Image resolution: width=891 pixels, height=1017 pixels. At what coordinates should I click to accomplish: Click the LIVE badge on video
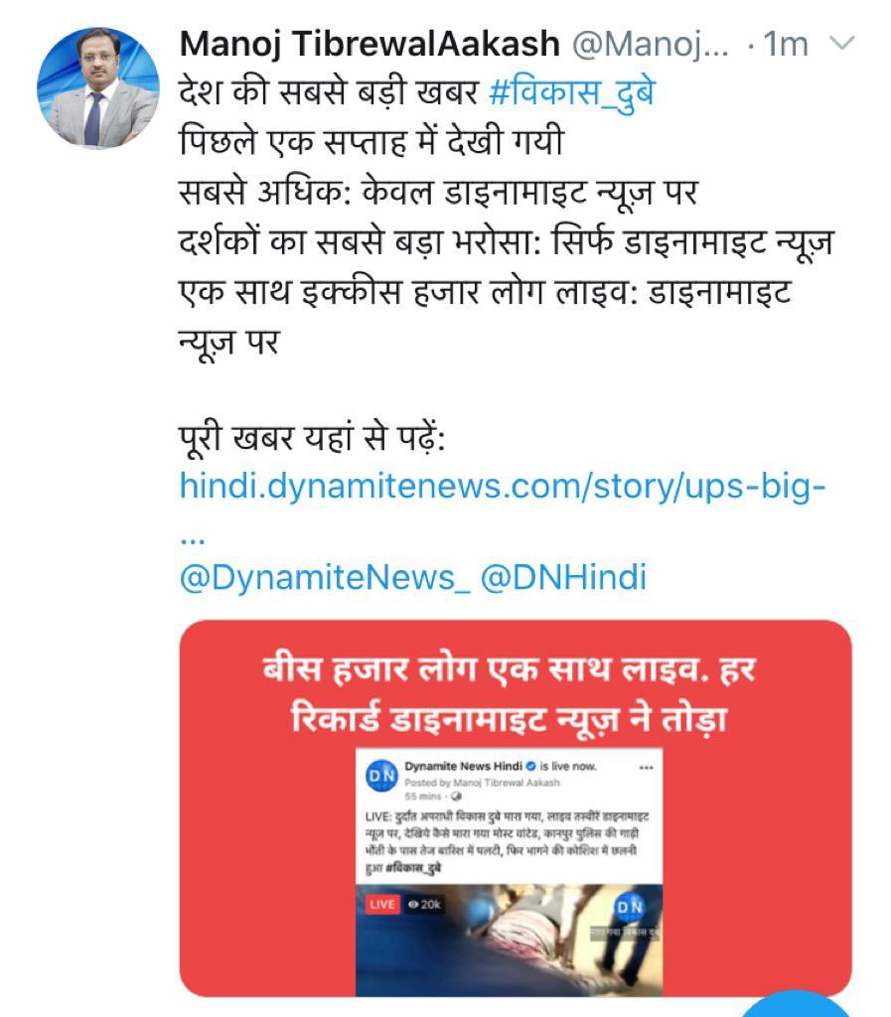(382, 904)
